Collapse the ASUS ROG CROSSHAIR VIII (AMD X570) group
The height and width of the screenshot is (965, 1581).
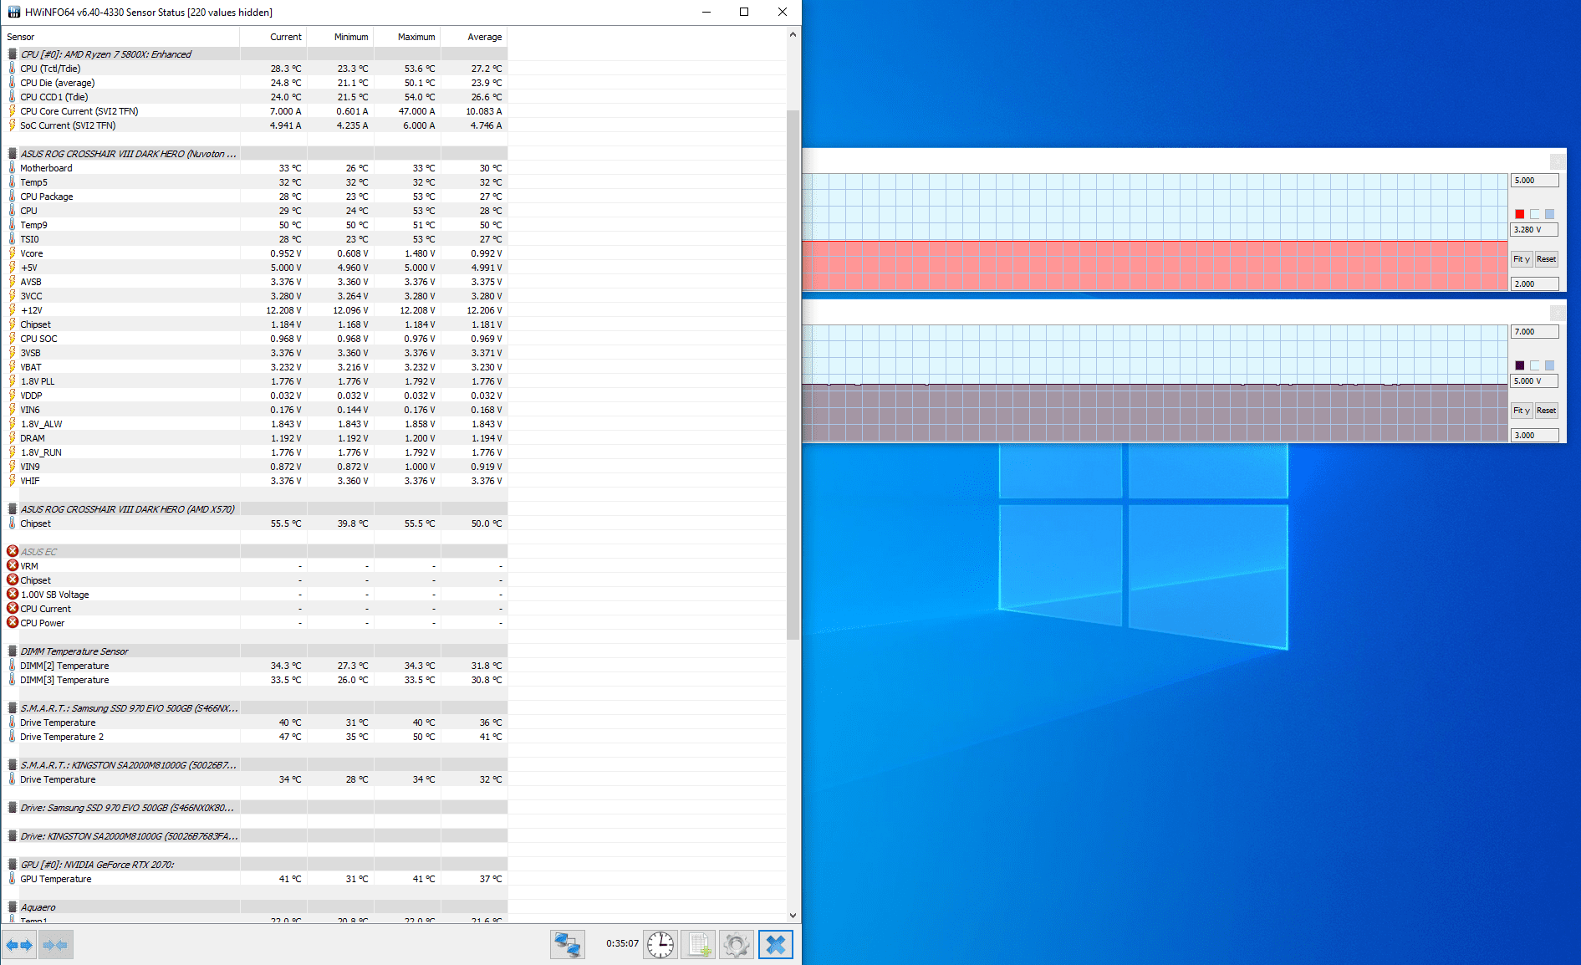coord(256,509)
